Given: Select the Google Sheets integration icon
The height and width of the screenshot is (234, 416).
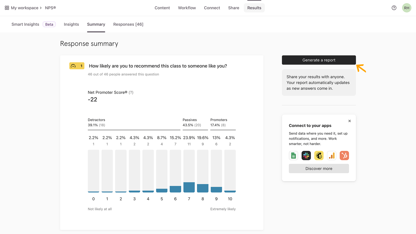Looking at the screenshot, I should pos(294,156).
